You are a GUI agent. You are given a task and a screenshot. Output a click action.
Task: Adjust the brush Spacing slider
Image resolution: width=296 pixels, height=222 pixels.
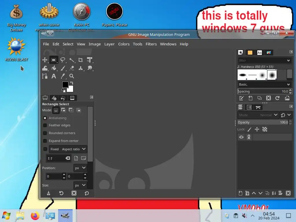point(263,91)
